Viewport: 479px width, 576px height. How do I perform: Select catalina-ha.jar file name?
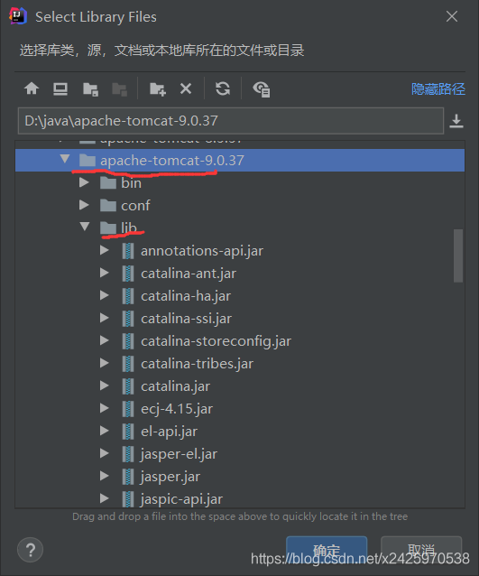(186, 296)
